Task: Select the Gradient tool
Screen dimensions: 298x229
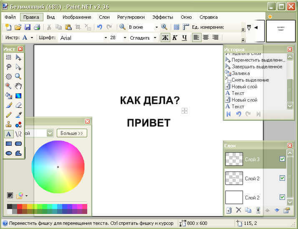Action: 18,96
